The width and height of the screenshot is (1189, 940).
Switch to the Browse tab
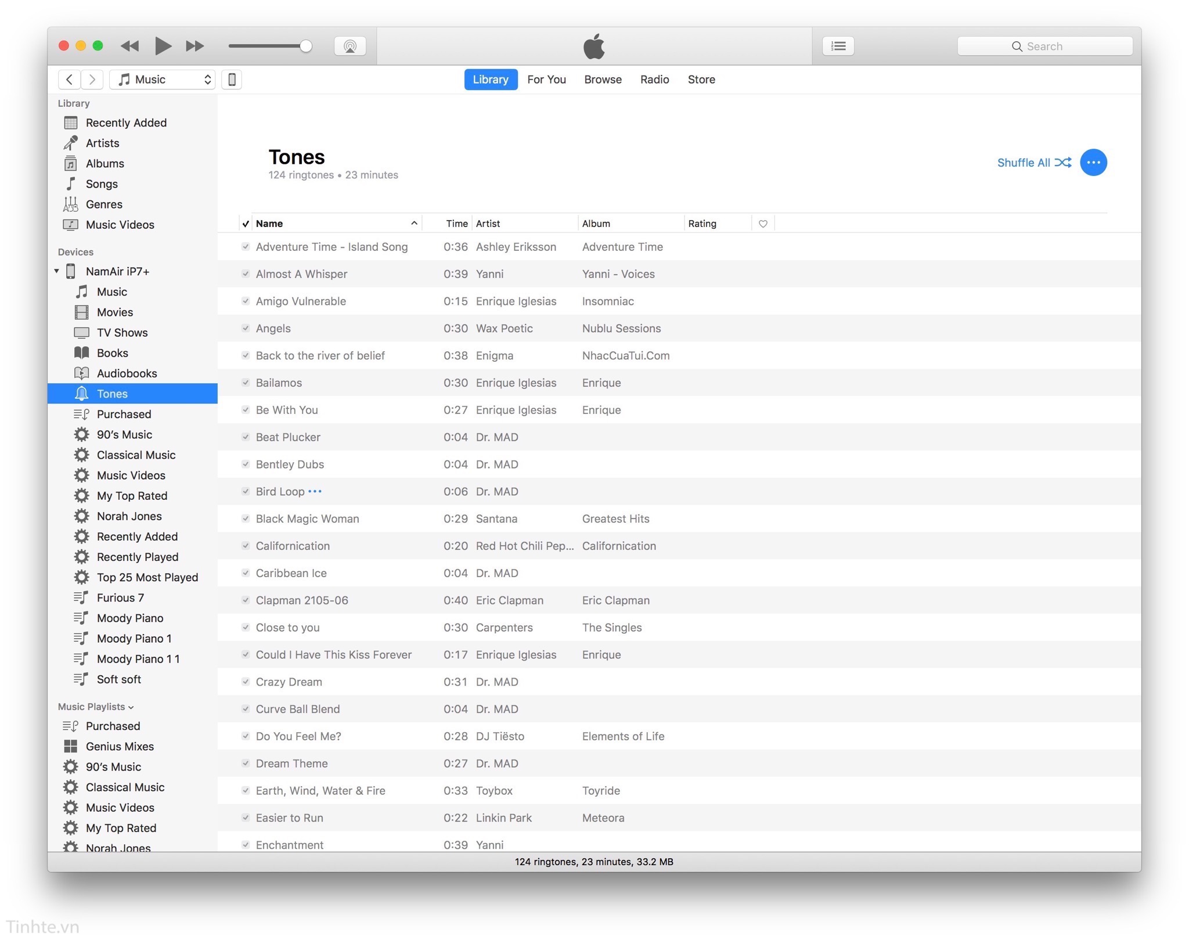click(603, 80)
